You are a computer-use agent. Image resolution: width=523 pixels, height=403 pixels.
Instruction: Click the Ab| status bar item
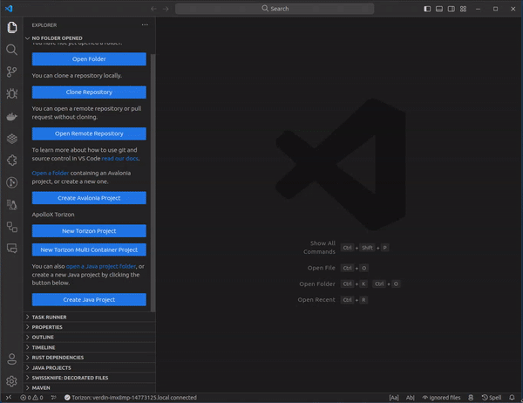pos(411,397)
